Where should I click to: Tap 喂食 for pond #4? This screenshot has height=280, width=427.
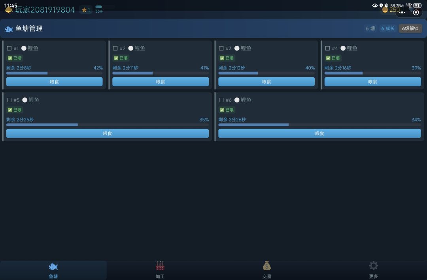[x=373, y=82]
